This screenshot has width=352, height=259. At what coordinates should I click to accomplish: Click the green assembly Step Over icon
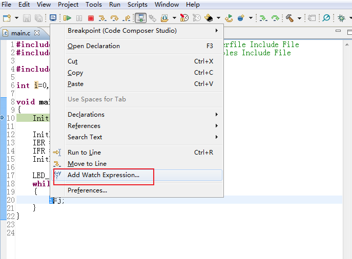coord(275,18)
